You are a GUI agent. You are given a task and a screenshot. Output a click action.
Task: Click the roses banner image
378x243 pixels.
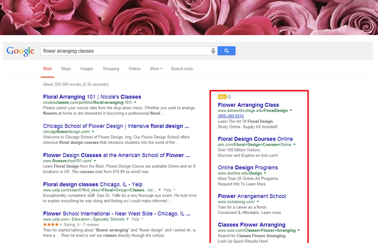coord(189,18)
